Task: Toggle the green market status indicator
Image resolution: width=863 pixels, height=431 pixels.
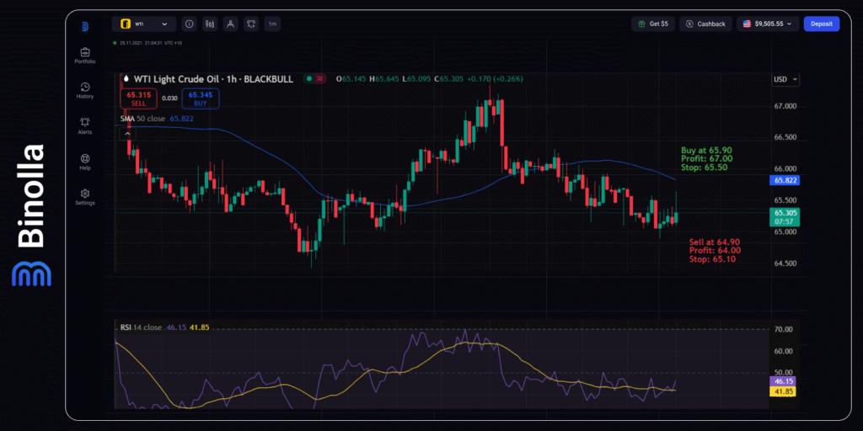Action: [x=309, y=78]
